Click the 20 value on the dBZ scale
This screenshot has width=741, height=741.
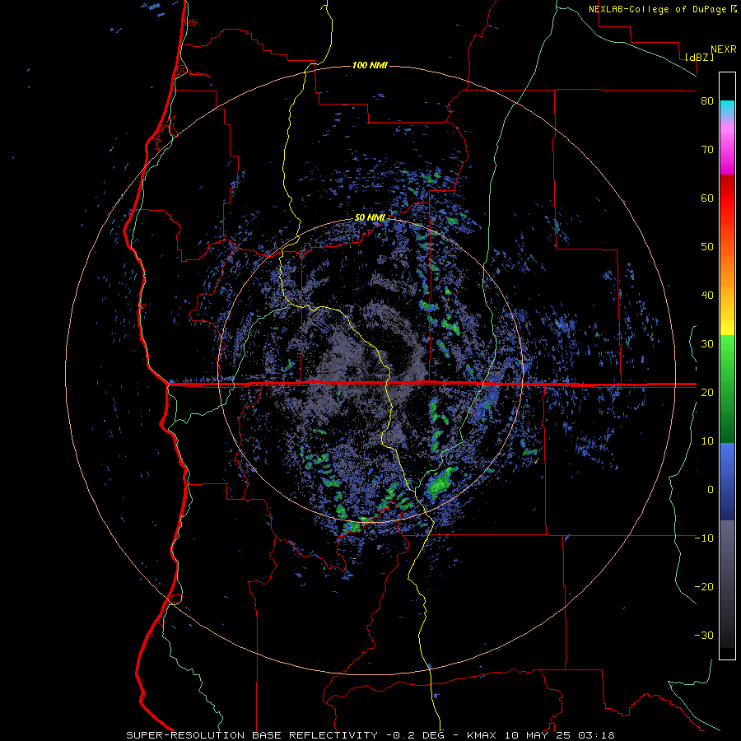[x=707, y=393]
